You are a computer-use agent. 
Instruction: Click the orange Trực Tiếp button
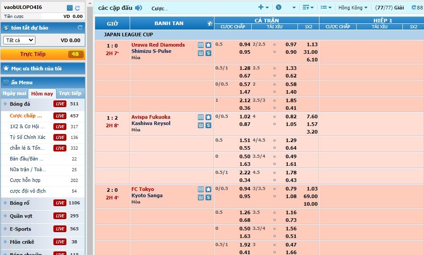[42, 54]
